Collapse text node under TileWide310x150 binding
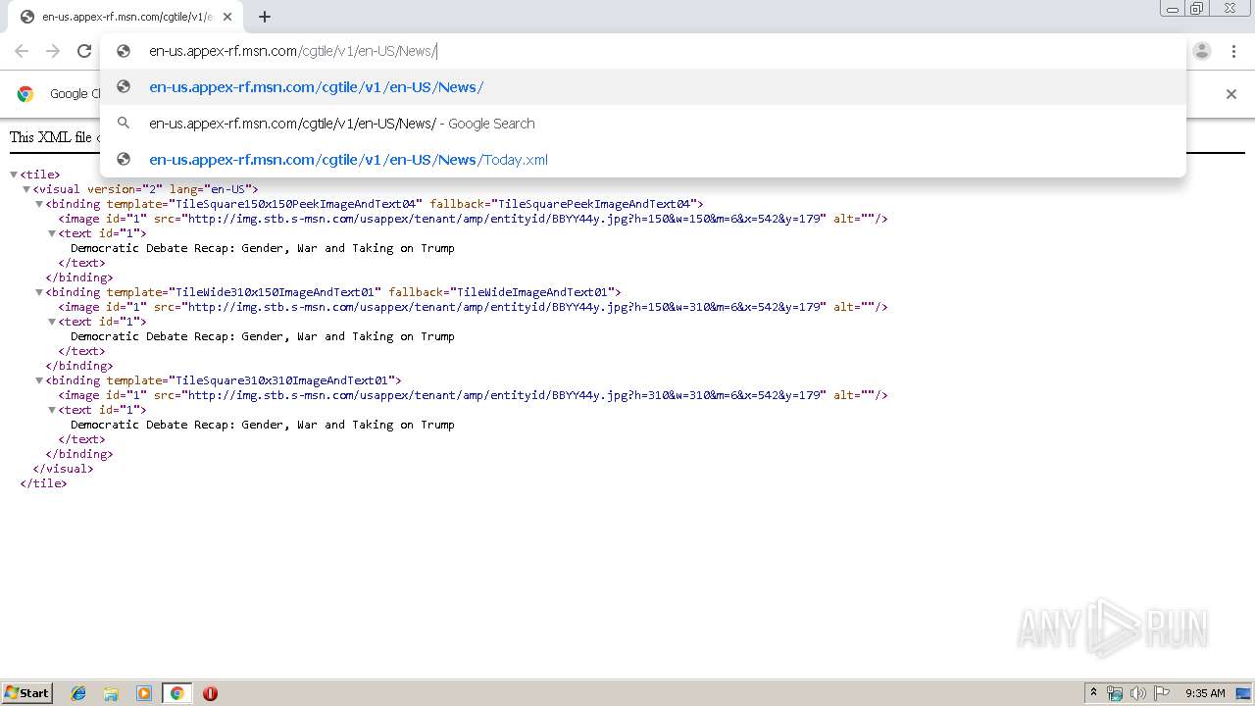This screenshot has height=706, width=1255. 52,322
